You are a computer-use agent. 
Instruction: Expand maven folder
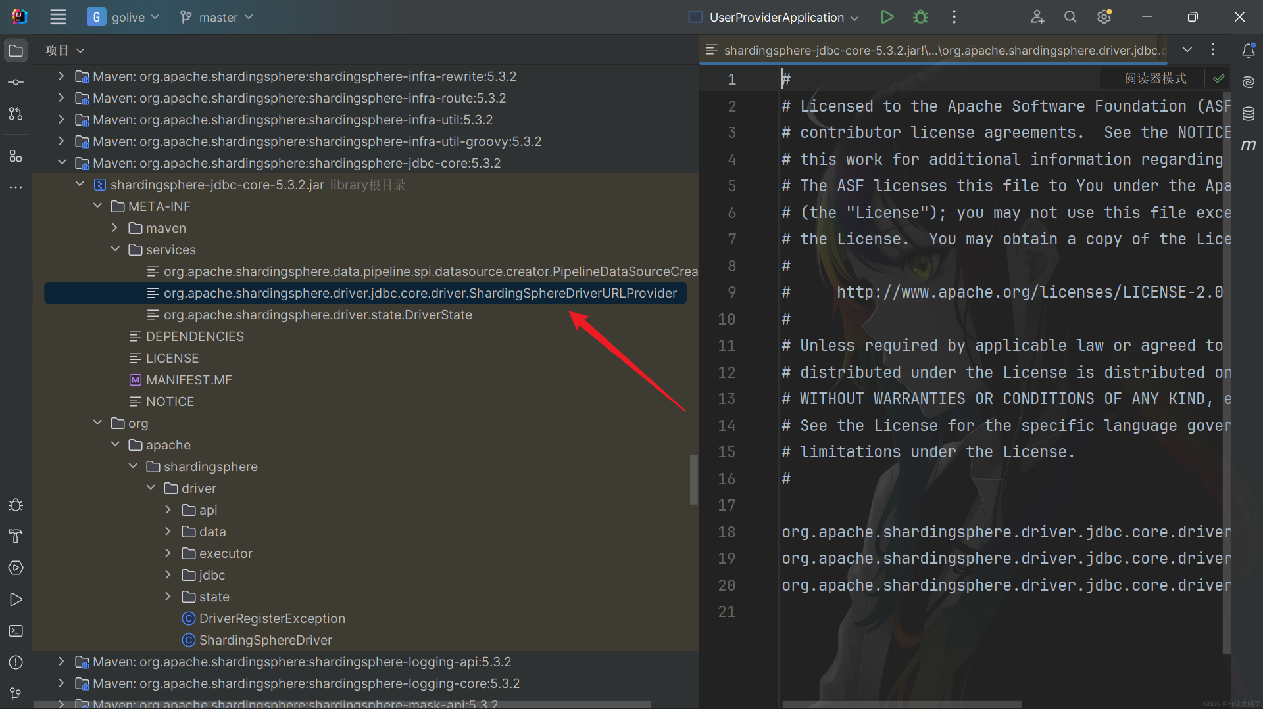115,228
